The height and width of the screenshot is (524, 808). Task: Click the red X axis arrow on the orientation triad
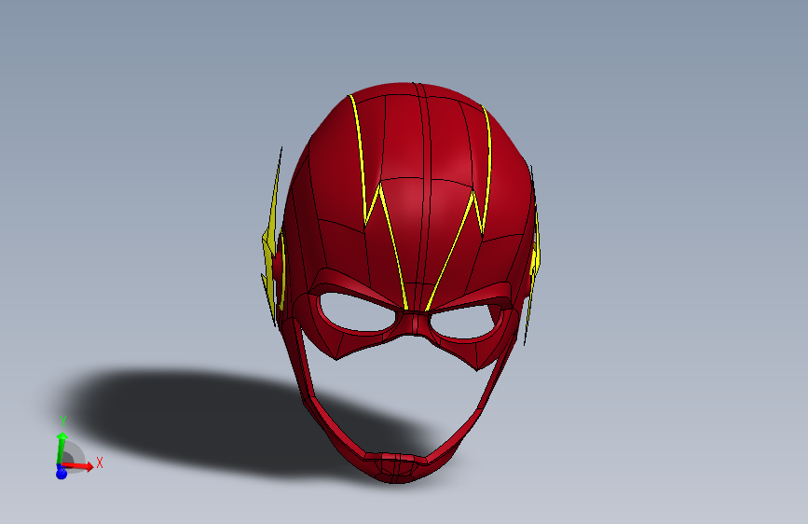coord(77,466)
